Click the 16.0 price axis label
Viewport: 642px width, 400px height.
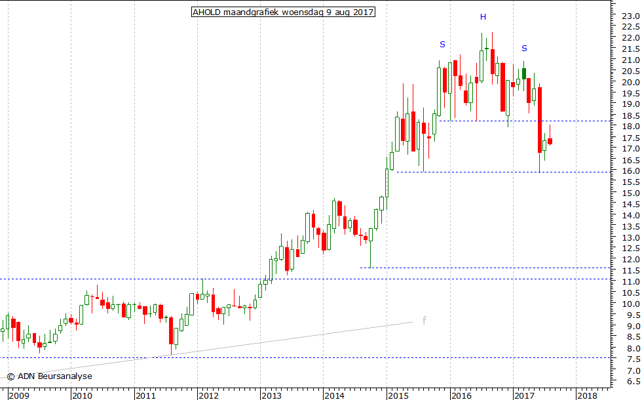coord(630,171)
